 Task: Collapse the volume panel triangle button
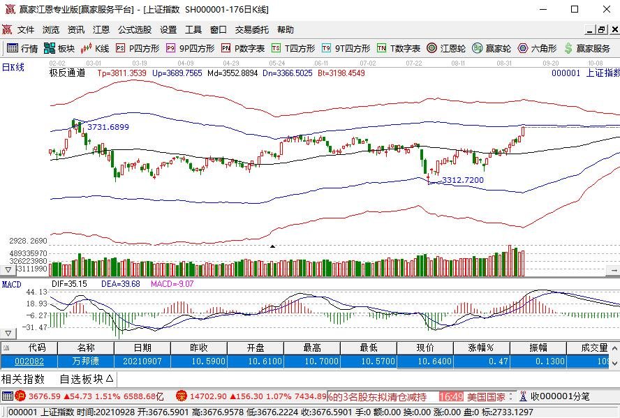[x=8, y=270]
